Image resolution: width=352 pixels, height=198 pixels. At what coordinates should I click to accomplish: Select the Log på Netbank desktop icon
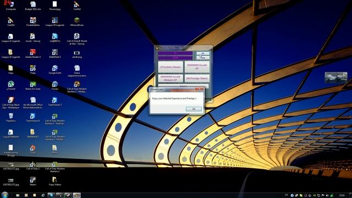(10, 133)
